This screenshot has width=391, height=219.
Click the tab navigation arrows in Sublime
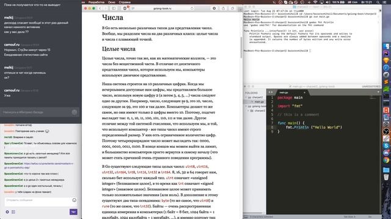pyautogui.click(x=270, y=92)
